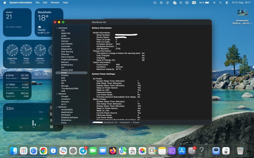Open App Store from the Dock

click(182, 151)
